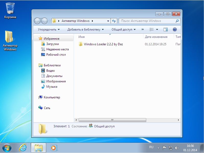Launch Windows Media Player from taskbar
204x153 pixels.
tap(54, 148)
